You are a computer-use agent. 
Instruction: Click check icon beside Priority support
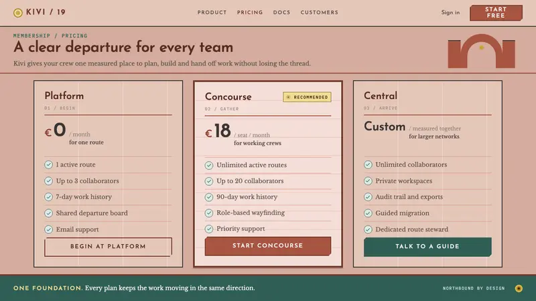pyautogui.click(x=209, y=229)
